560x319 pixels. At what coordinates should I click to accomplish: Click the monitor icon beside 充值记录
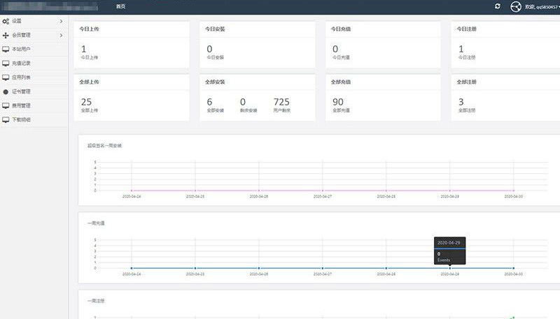point(6,63)
